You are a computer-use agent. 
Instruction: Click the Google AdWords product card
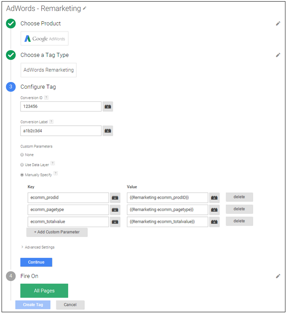44,39
